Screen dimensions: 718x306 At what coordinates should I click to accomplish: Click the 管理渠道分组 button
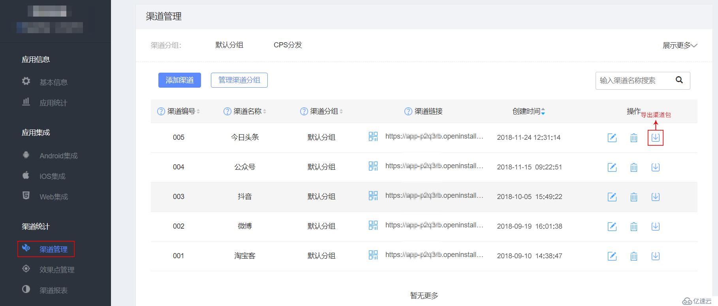pyautogui.click(x=239, y=80)
